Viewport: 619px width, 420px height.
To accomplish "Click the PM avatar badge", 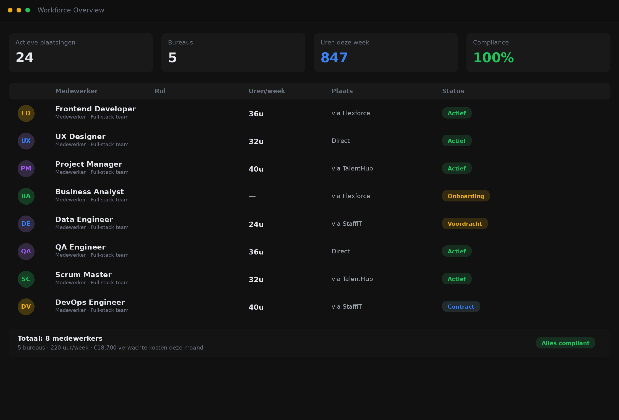I will (26, 169).
